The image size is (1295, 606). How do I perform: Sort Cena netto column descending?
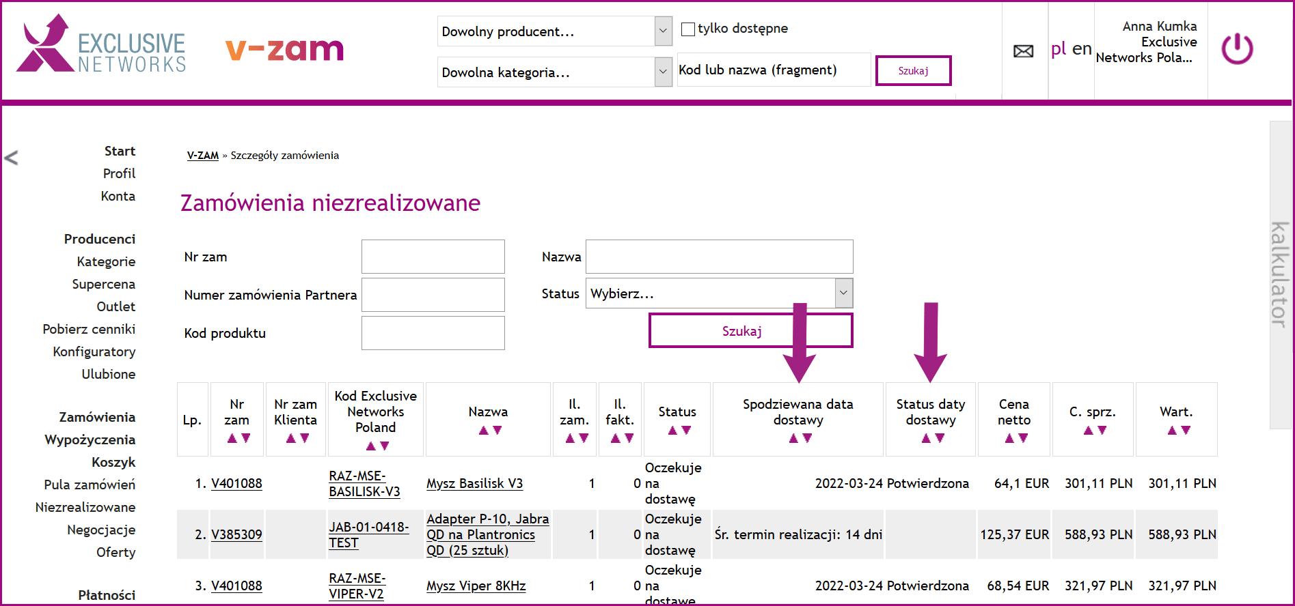[x=1023, y=438]
